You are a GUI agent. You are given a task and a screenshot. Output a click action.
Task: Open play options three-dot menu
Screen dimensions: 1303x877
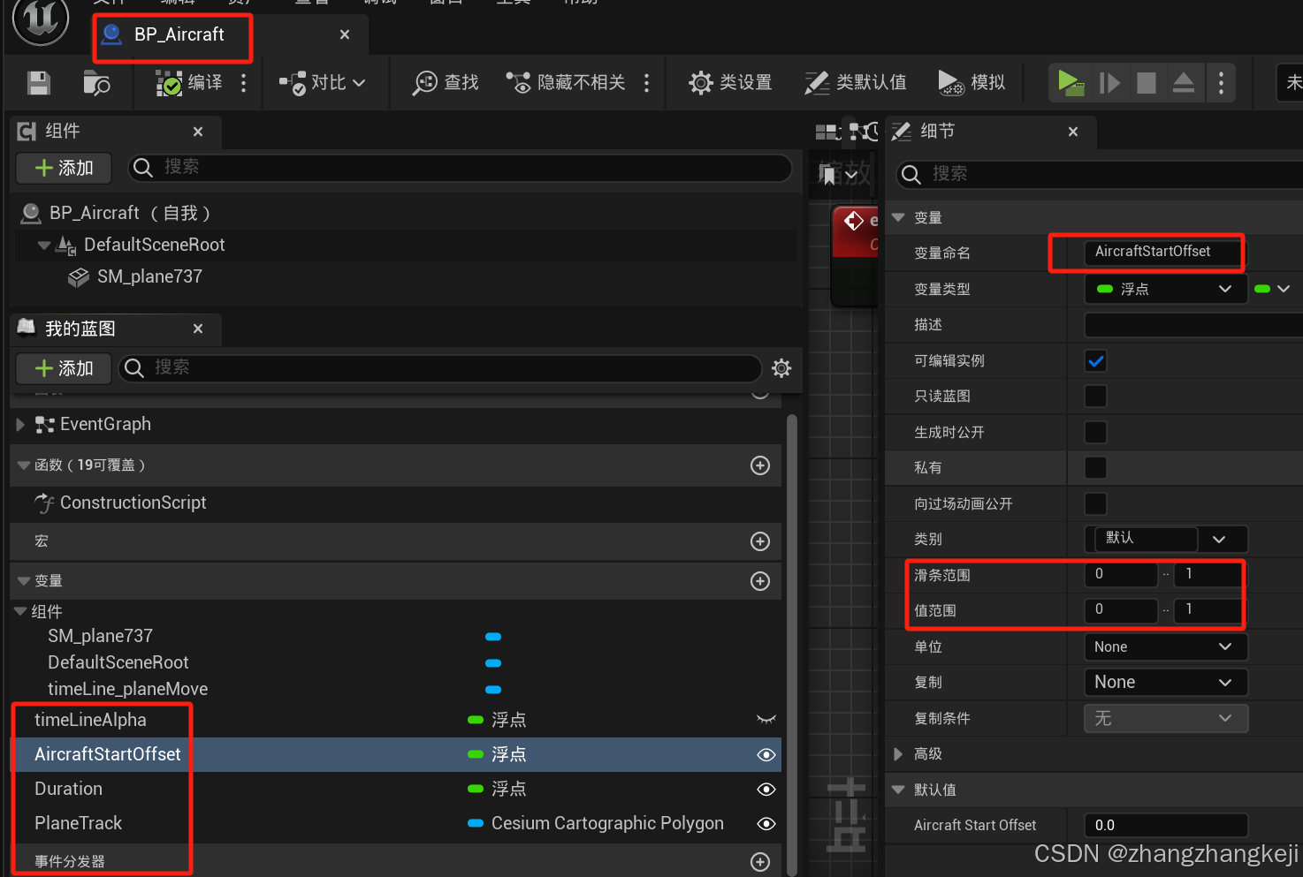(x=1221, y=83)
